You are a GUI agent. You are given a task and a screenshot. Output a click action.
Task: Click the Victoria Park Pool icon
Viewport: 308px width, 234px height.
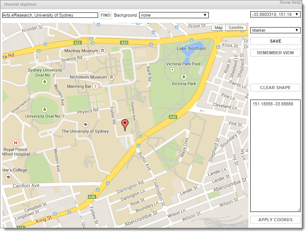(172, 70)
